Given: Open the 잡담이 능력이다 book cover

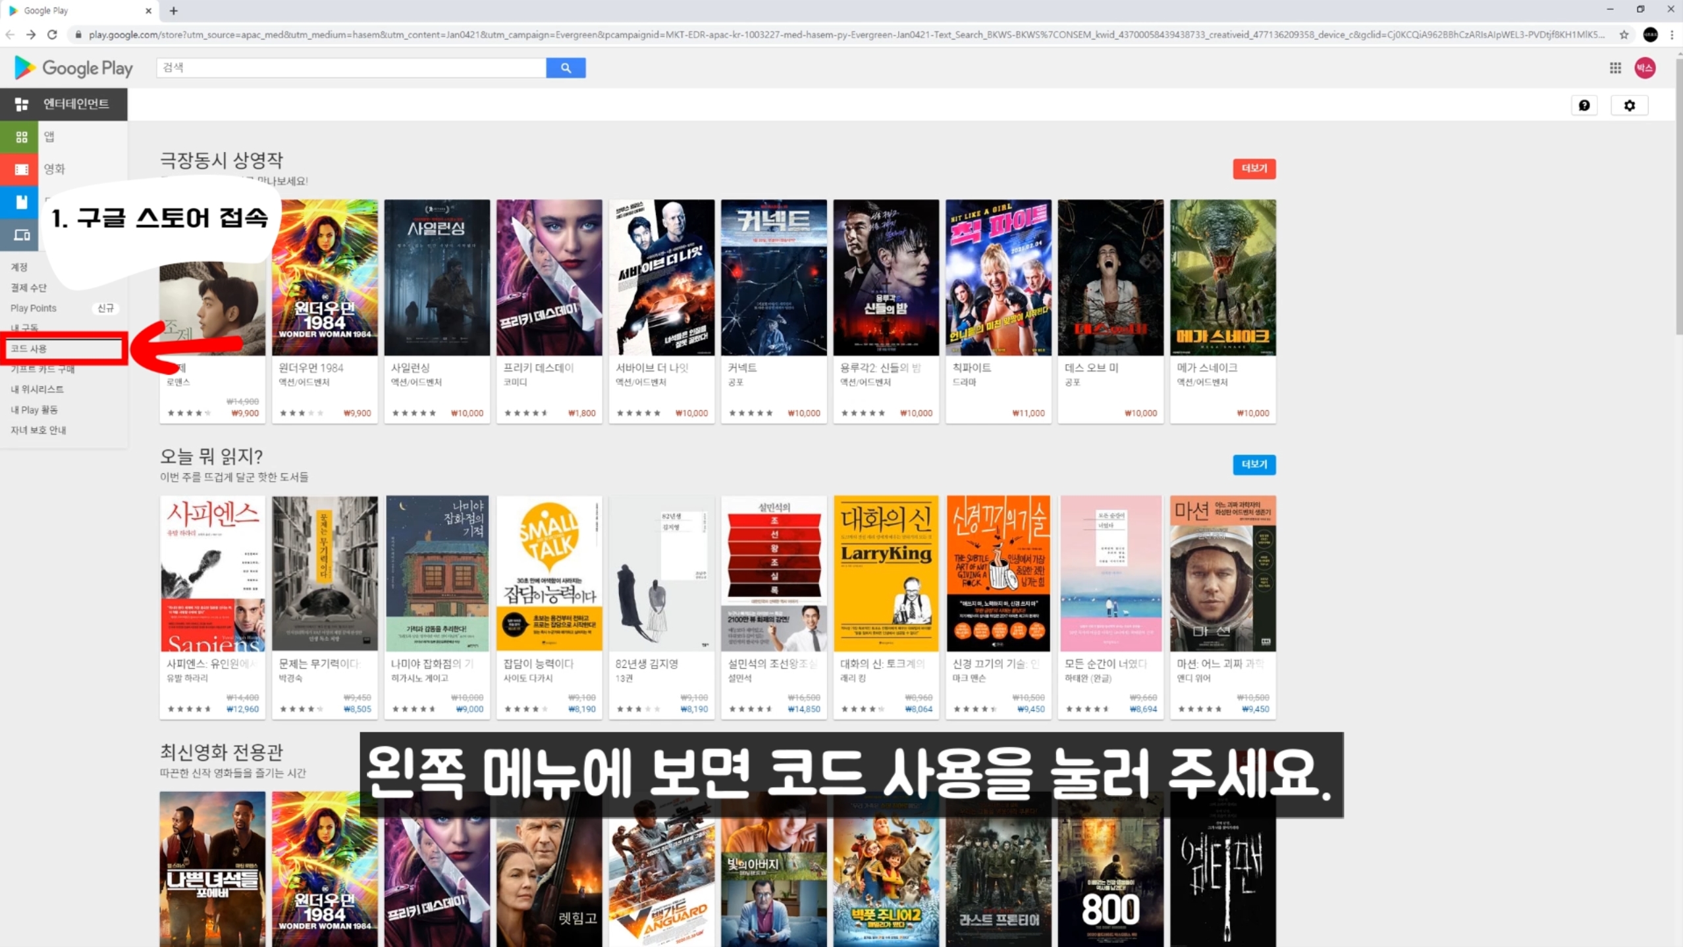Looking at the screenshot, I should click(x=549, y=574).
